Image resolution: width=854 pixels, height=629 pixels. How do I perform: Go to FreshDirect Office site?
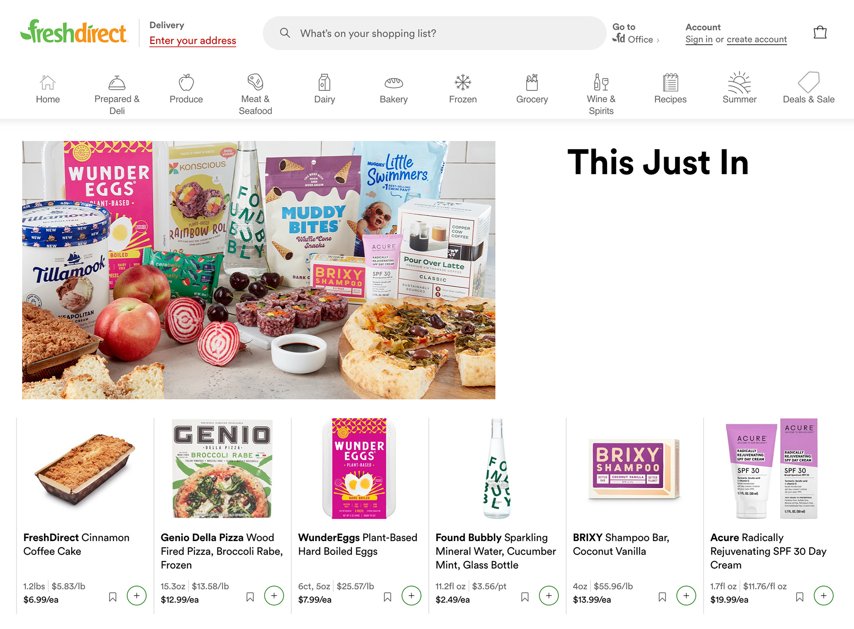(636, 33)
